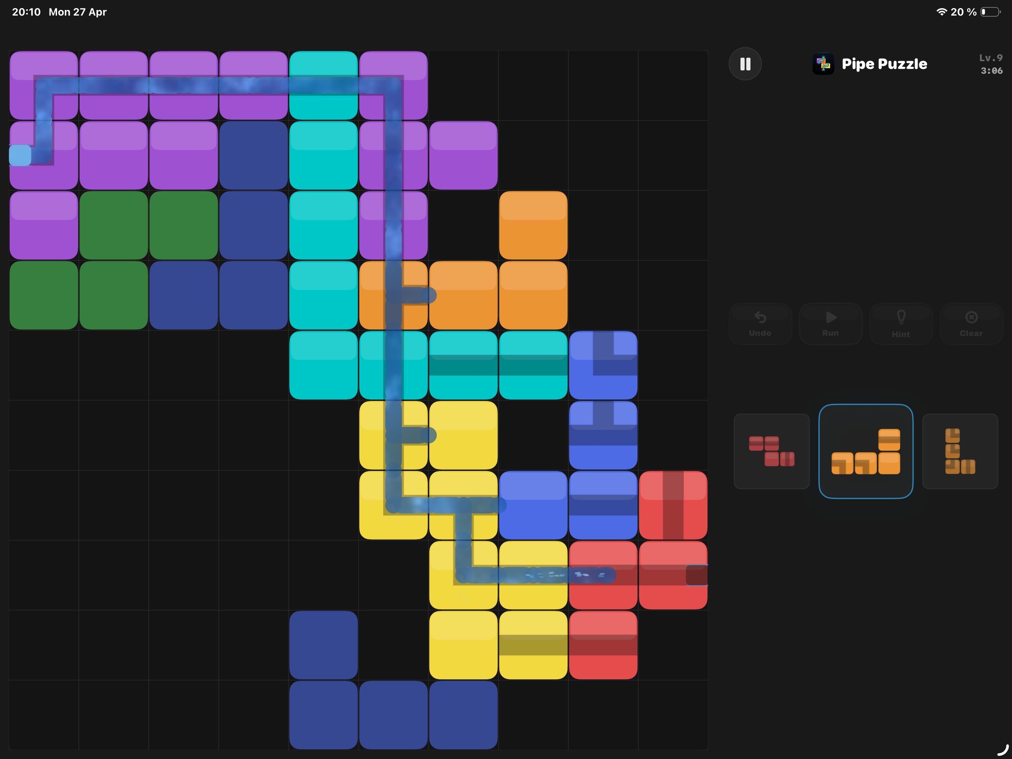The image size is (1012, 759).
Task: Tap the Lv.9 level label
Action: pyautogui.click(x=991, y=58)
